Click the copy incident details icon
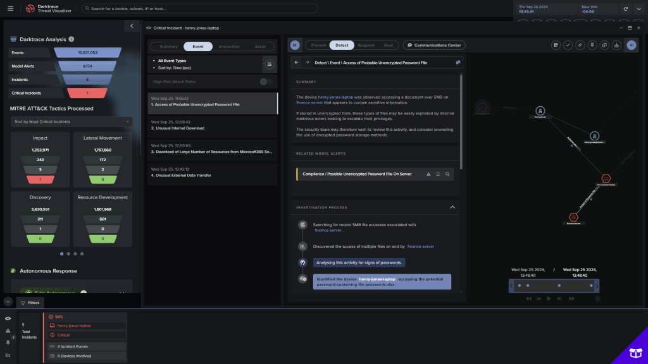 click(x=604, y=45)
